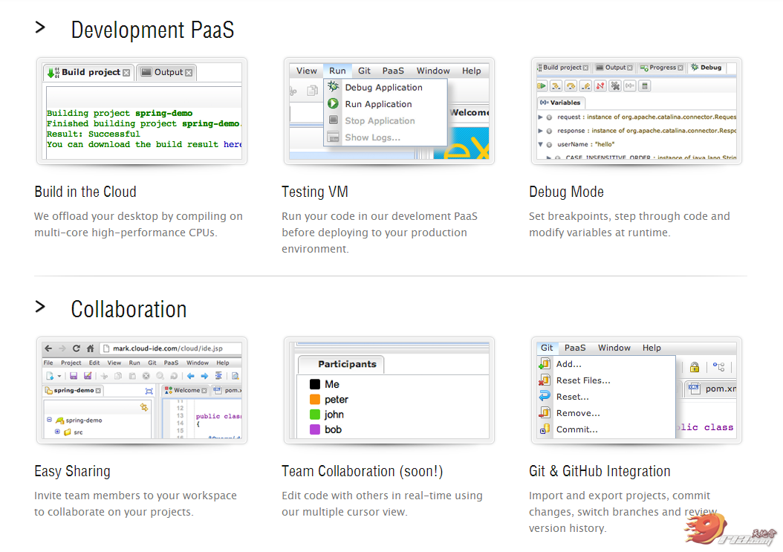
Task: Choose Commit... from the Git menu
Action: (576, 429)
